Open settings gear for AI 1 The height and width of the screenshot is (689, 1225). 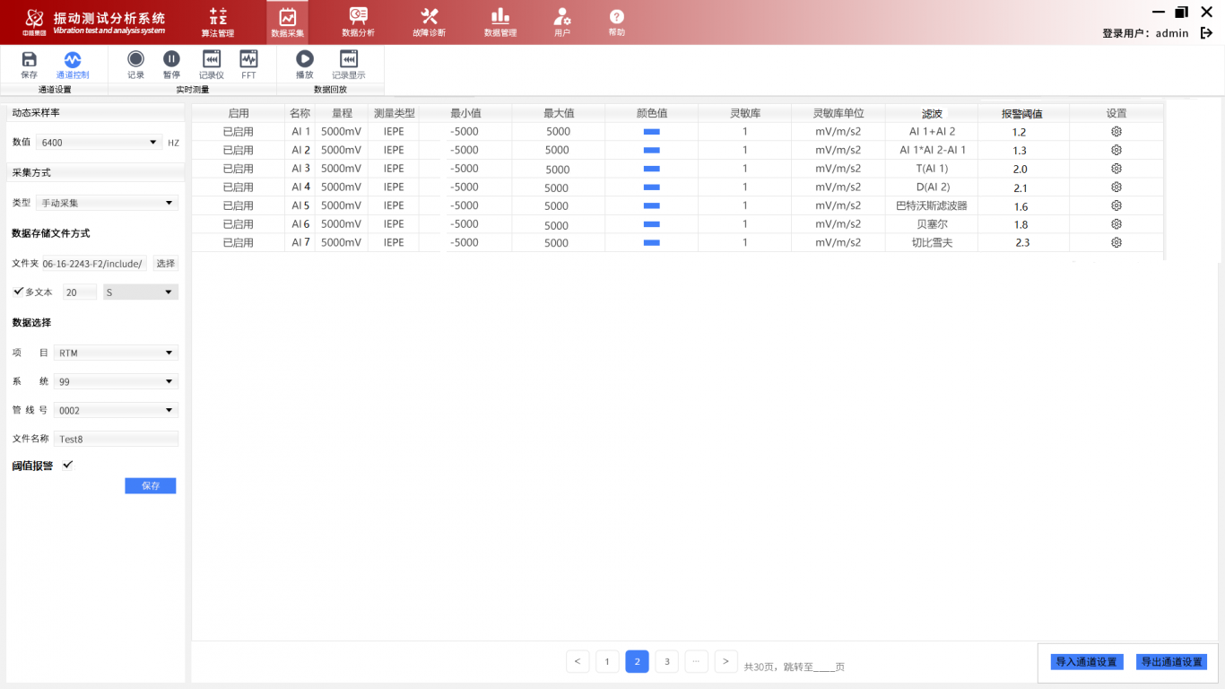[x=1116, y=131]
